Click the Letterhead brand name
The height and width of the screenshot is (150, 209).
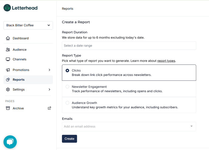[x=25, y=8]
